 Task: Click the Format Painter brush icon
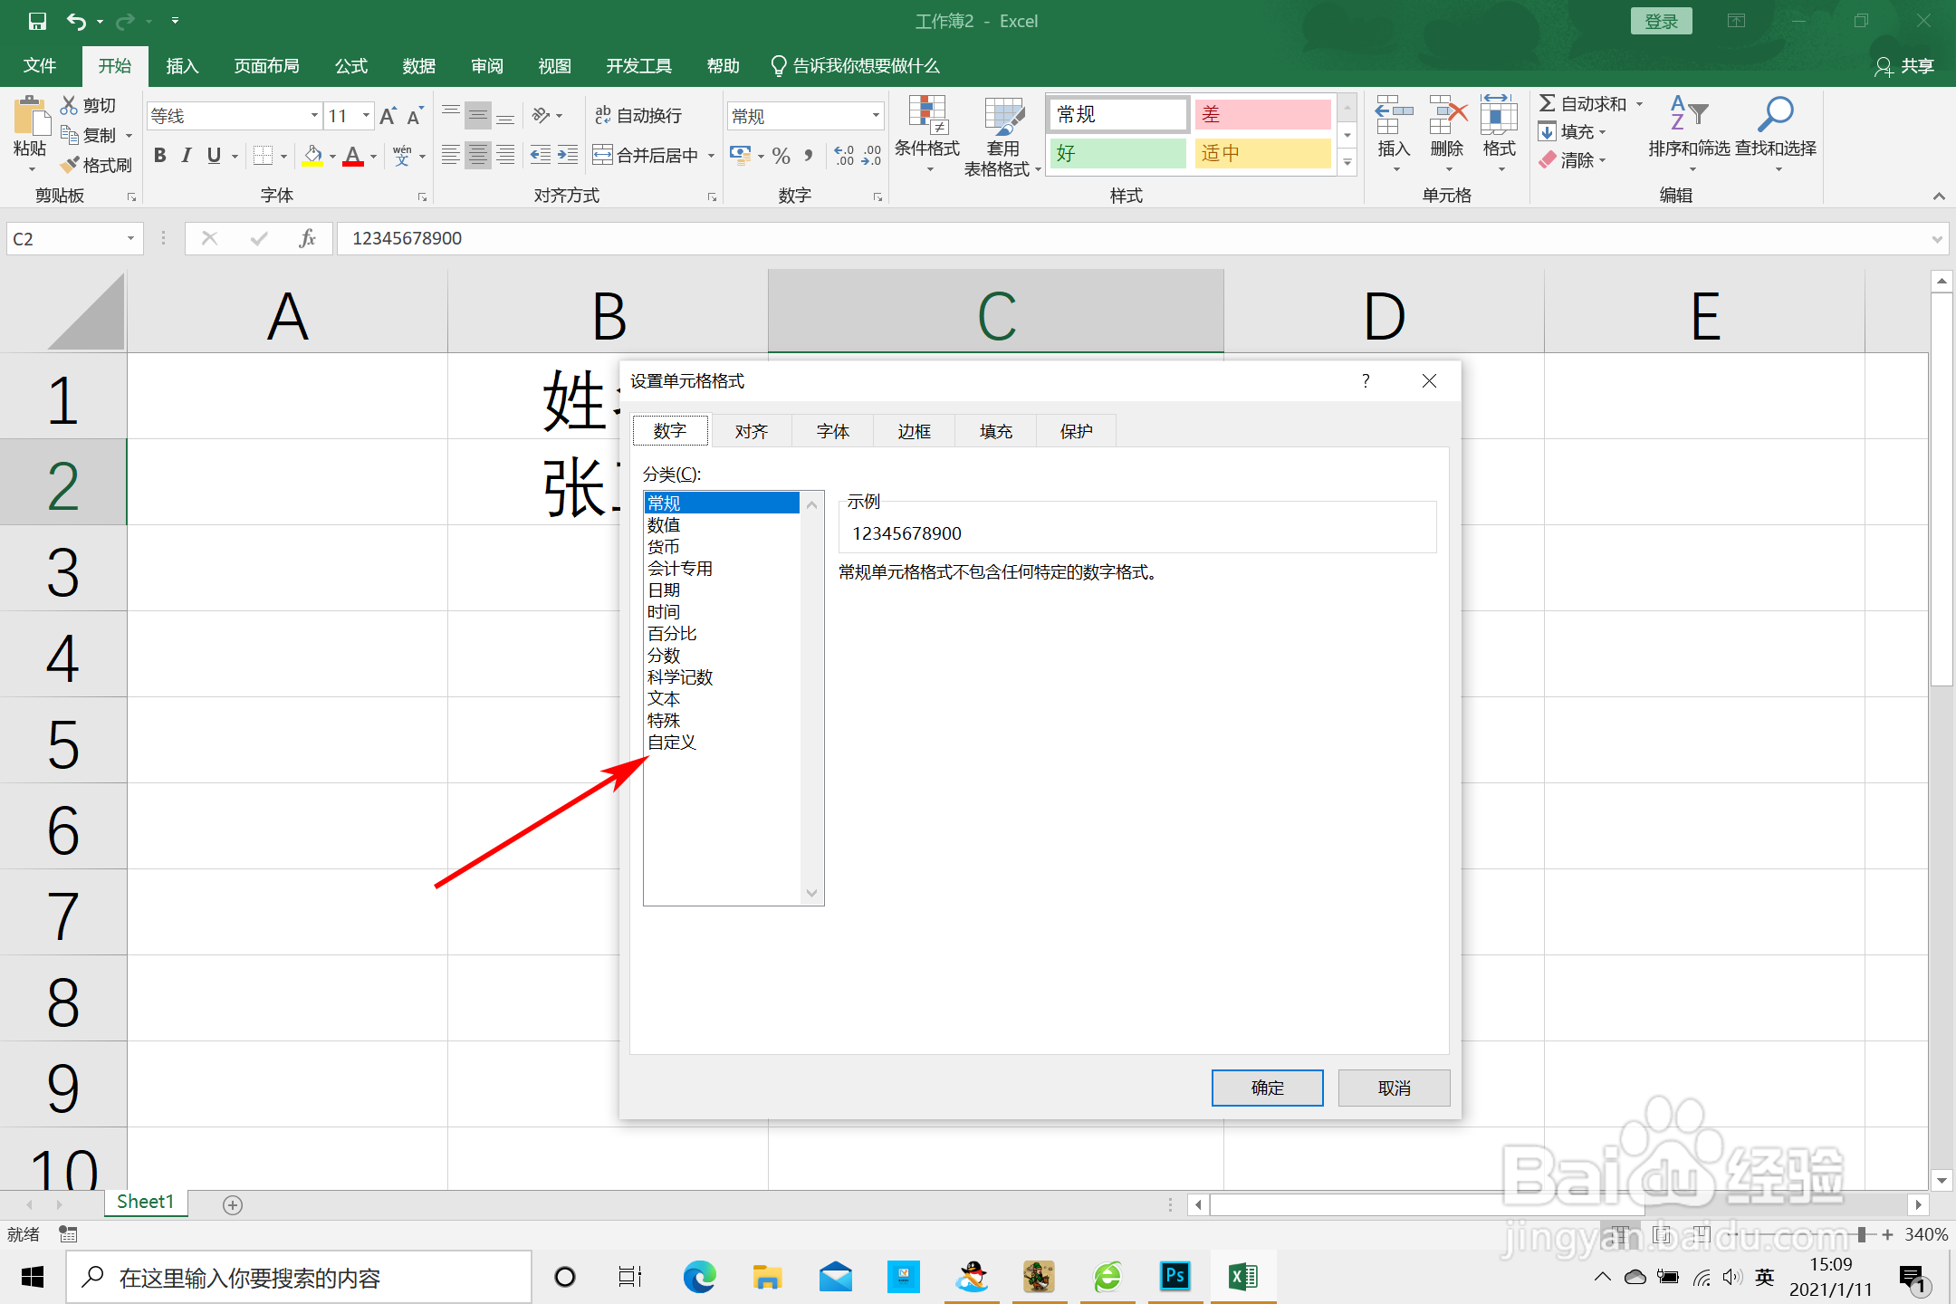click(71, 165)
